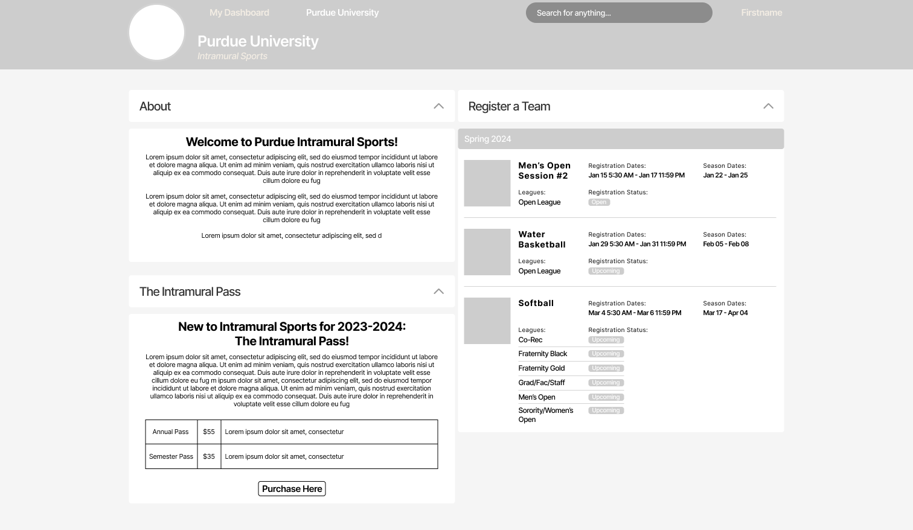Select the Fraternity Gold league
The width and height of the screenshot is (913, 530).
click(542, 368)
